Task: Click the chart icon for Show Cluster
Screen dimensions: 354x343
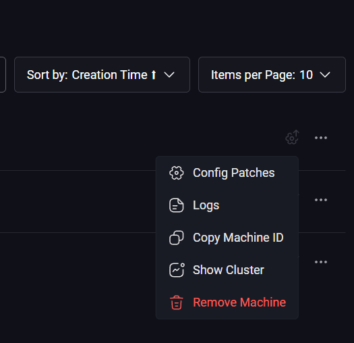Action: 177,270
